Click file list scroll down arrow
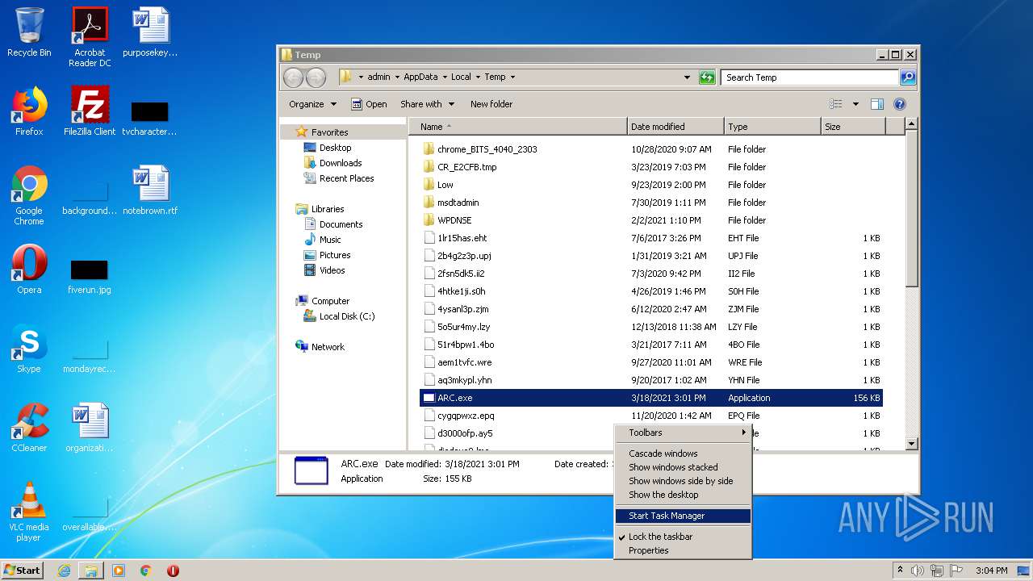 click(912, 444)
